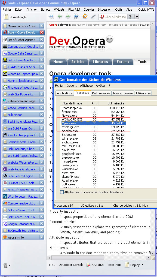Reload the page with orange refresh icon
Image resolution: width=157 pixels, height=277 pixels.
(x=85, y=17)
